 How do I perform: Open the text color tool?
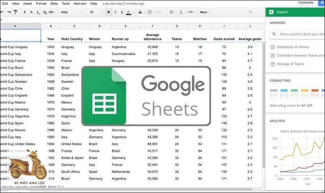[x=128, y=12]
